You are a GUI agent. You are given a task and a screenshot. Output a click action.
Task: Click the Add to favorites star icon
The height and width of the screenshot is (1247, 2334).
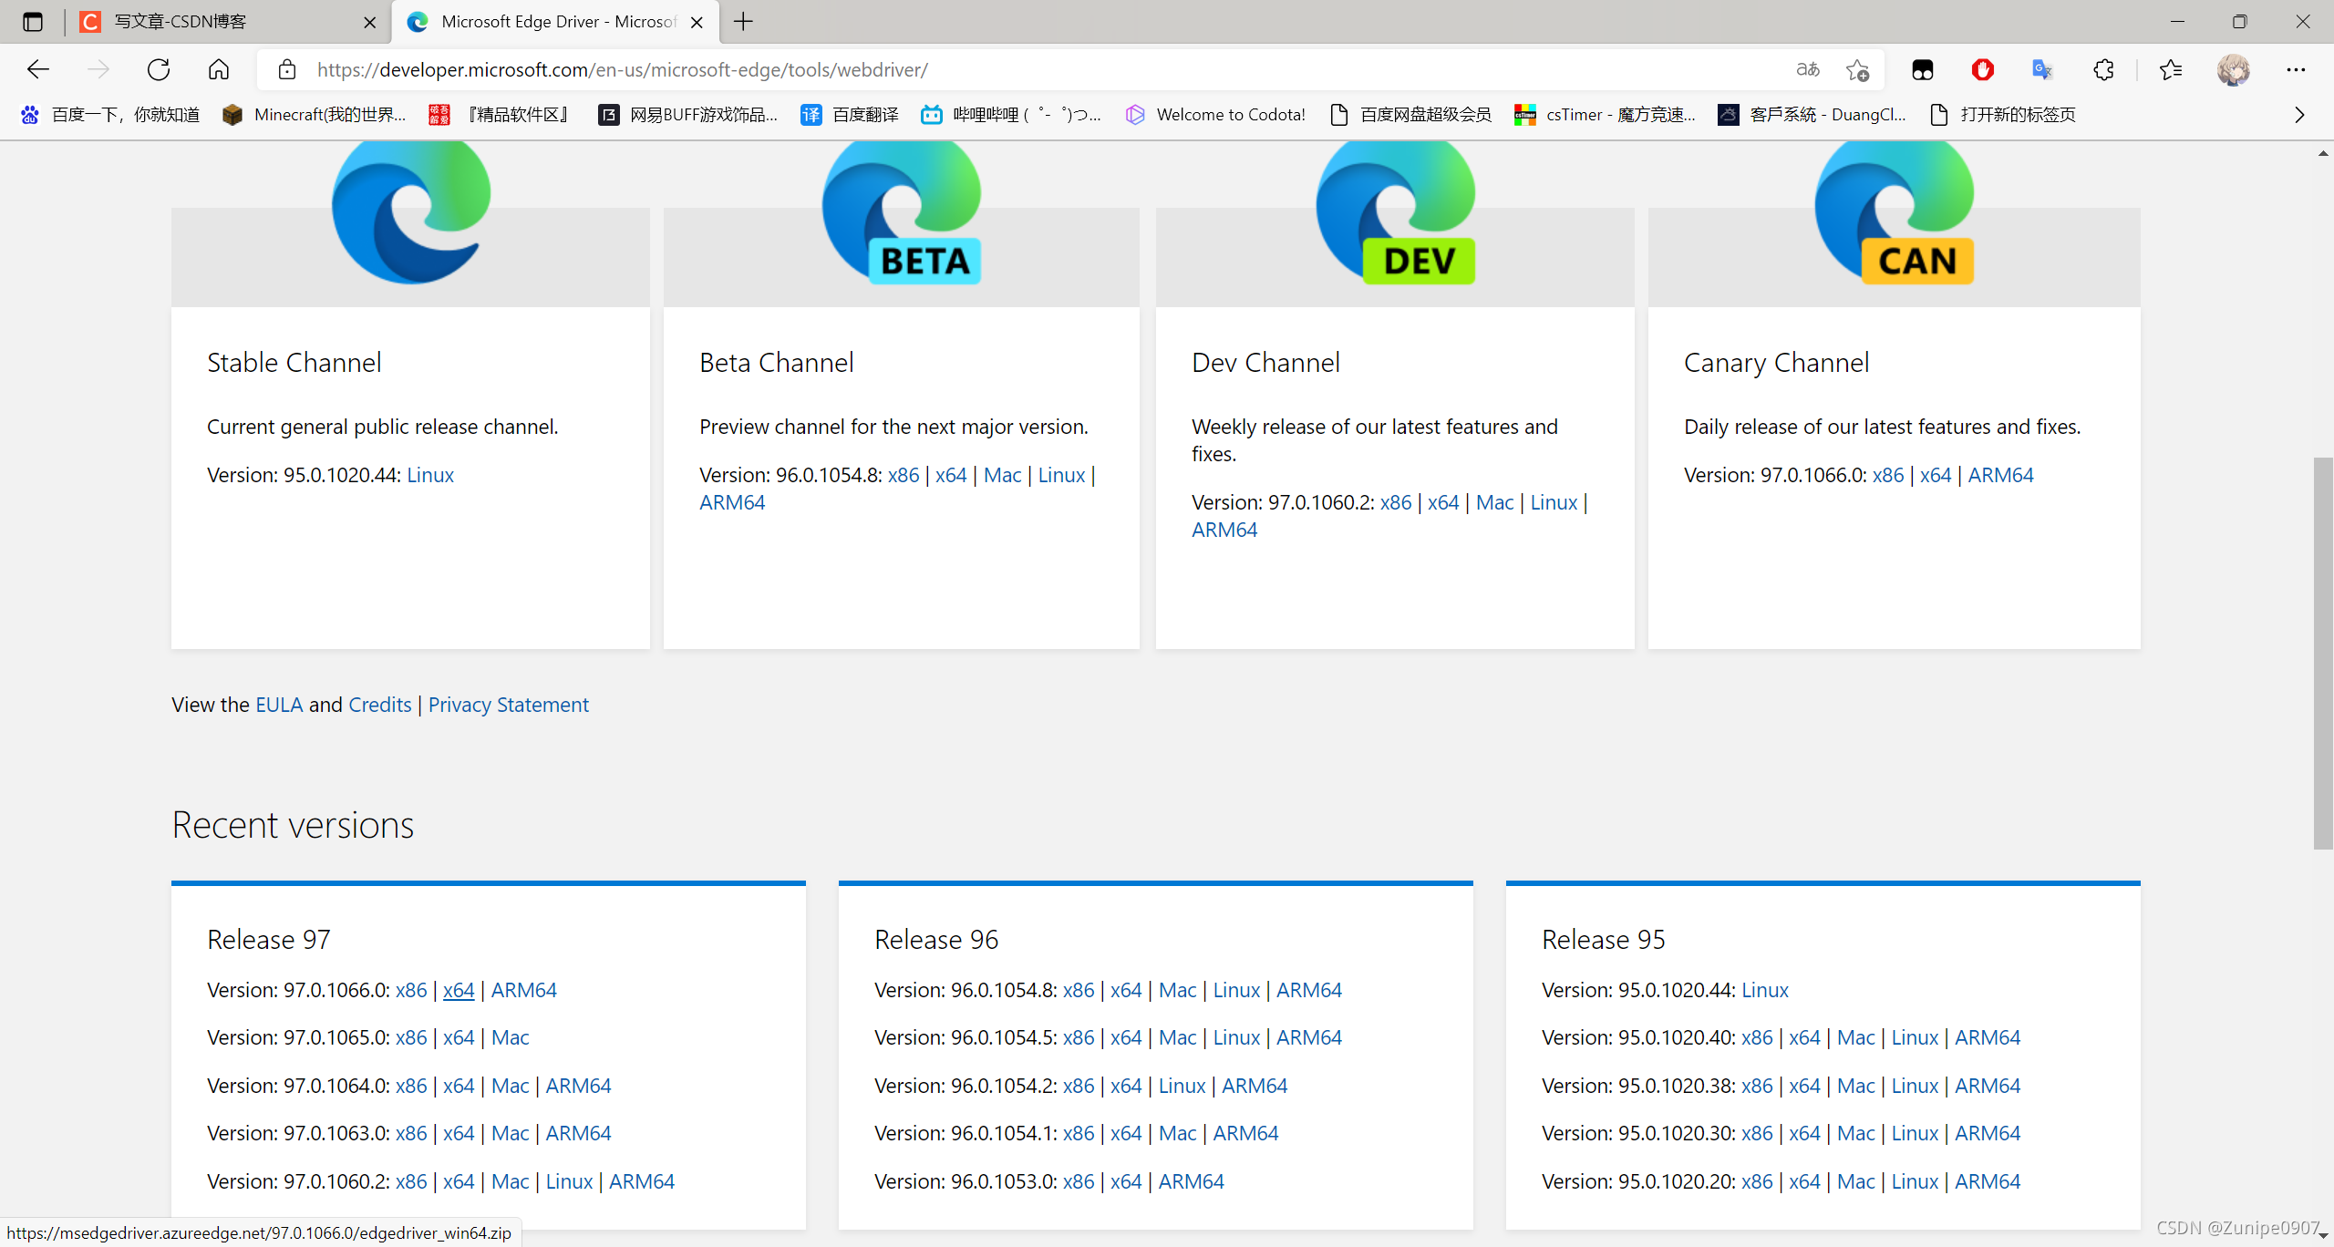point(1857,69)
